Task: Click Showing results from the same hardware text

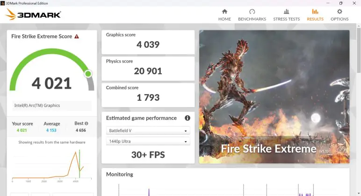Action: 52,142
